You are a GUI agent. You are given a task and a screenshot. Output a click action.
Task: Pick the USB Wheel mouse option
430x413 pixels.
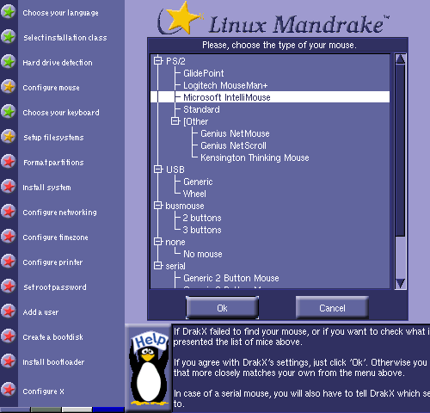coord(194,194)
